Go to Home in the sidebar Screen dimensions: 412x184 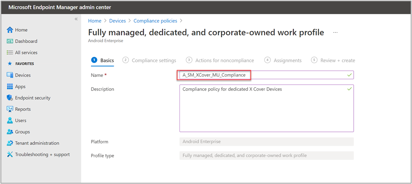point(21,30)
